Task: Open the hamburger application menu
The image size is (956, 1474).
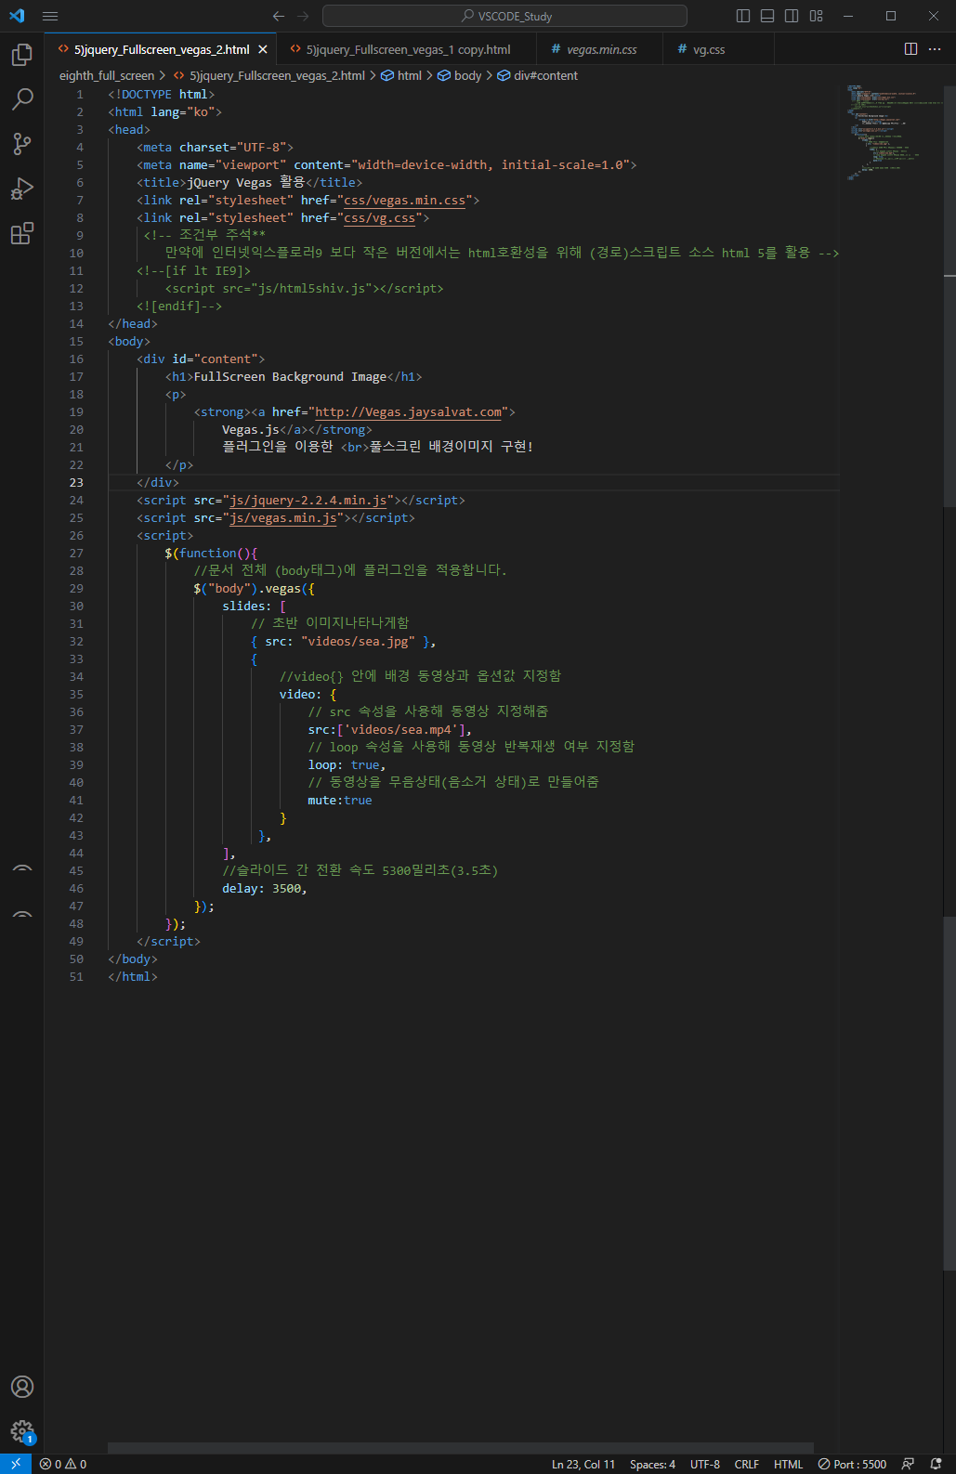Action: tap(50, 16)
